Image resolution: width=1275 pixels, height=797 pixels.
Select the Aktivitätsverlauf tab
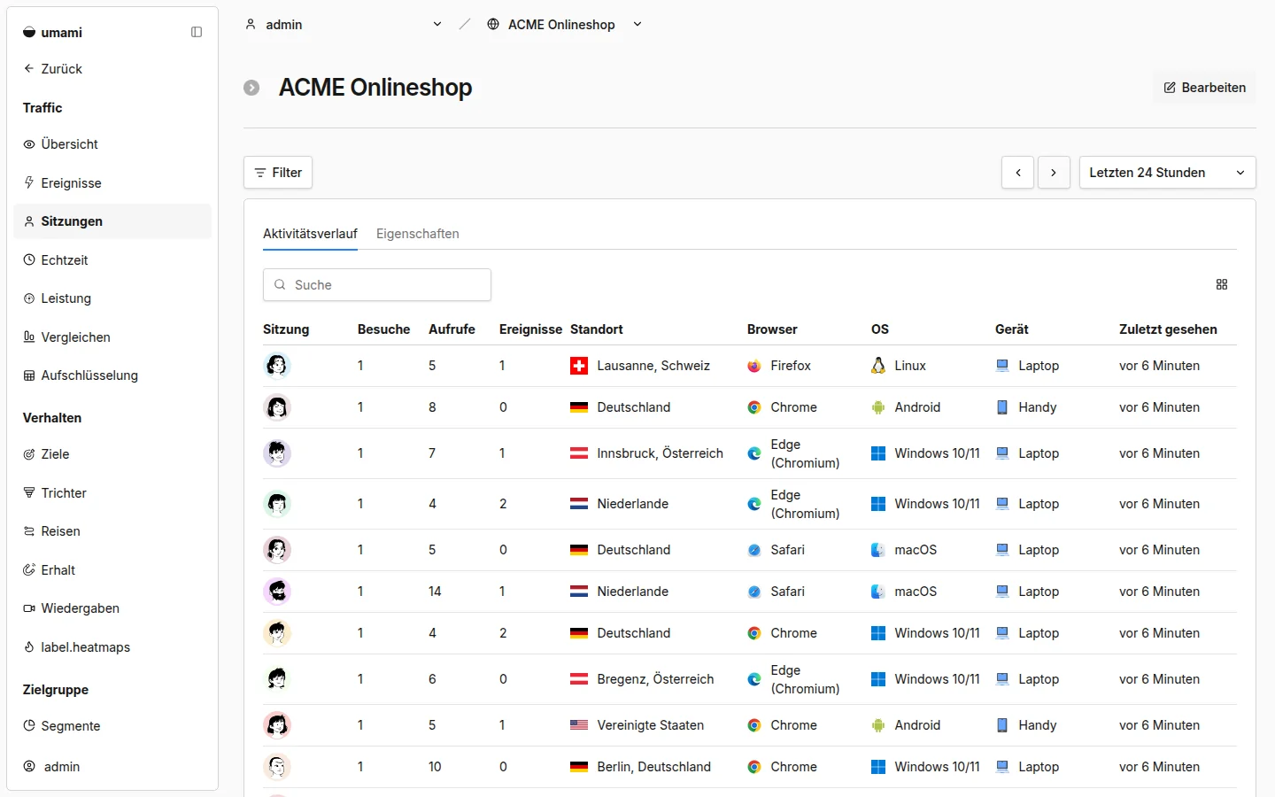tap(310, 234)
